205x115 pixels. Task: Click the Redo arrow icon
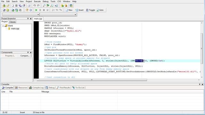tap(38, 6)
